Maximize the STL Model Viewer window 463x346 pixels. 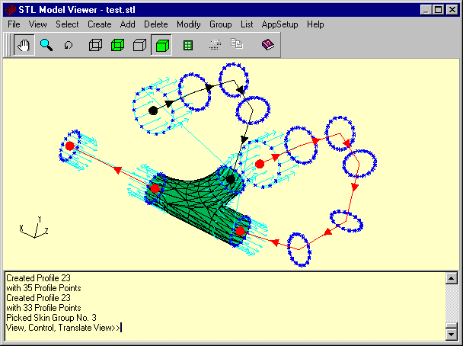[x=439, y=10]
